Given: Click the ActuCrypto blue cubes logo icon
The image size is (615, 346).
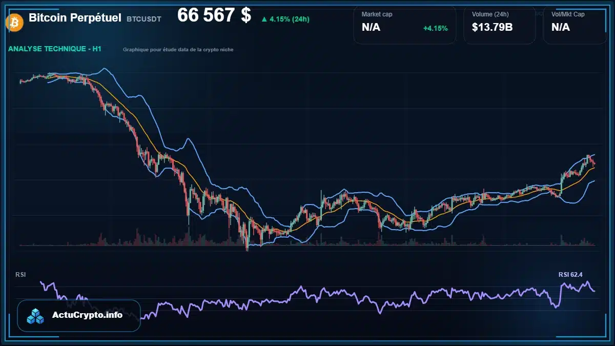Looking at the screenshot, I should [36, 316].
